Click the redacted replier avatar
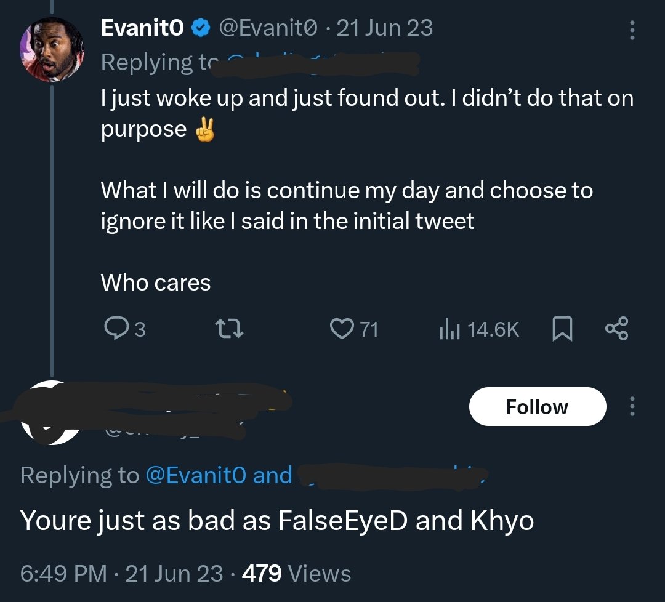The width and height of the screenshot is (665, 602). point(51,413)
